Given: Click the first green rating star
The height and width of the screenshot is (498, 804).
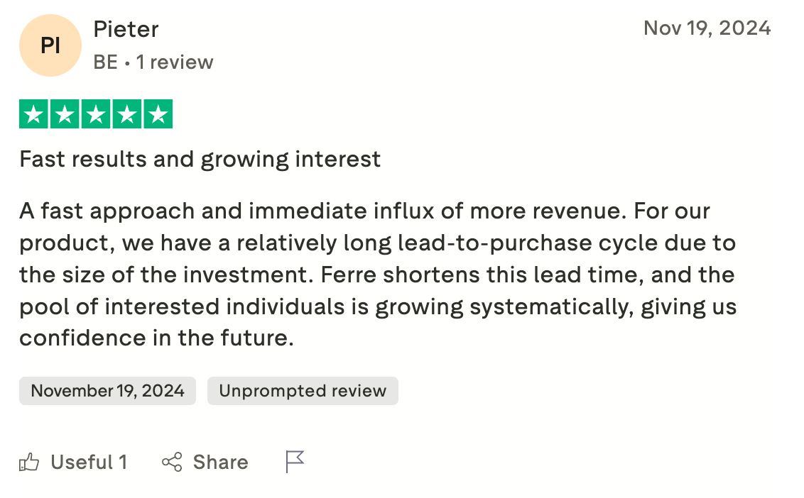Looking at the screenshot, I should pyautogui.click(x=34, y=114).
